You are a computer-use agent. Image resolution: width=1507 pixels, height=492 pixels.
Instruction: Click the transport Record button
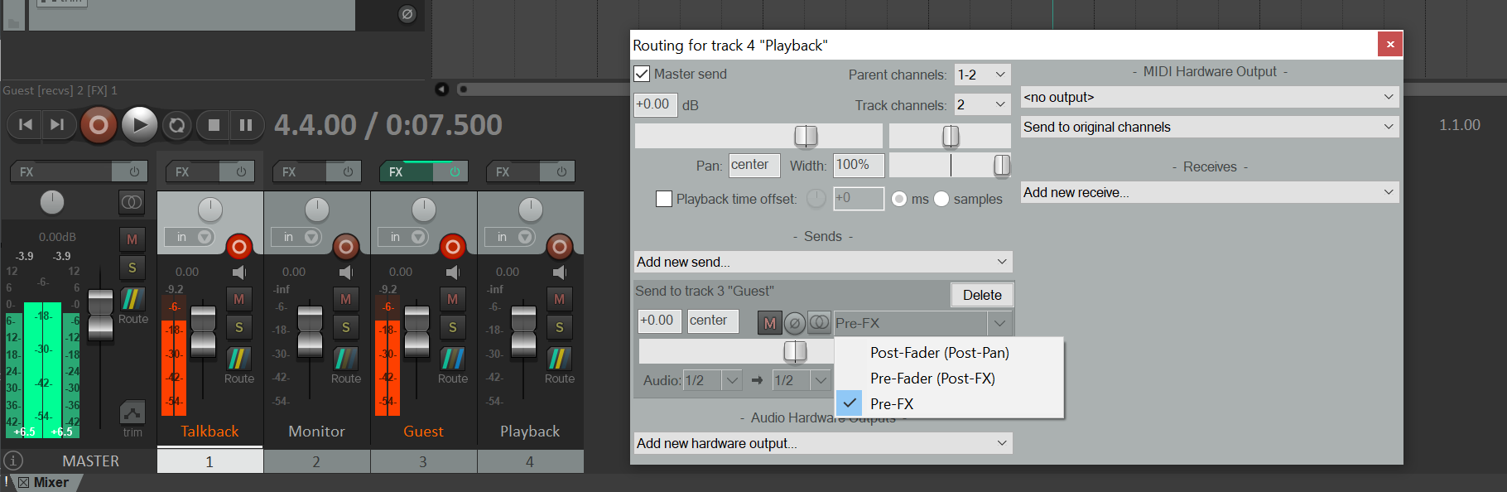(x=99, y=125)
